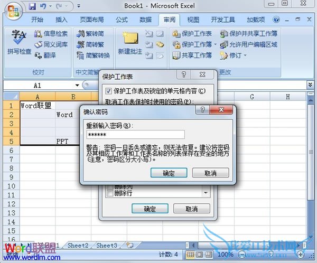Open the 同义词库 thesaurus

click(51, 44)
